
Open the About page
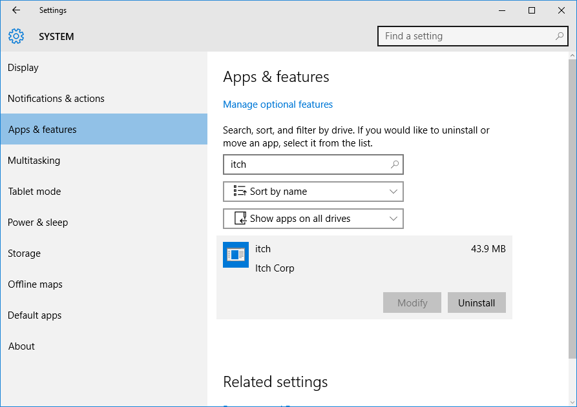tap(104, 346)
